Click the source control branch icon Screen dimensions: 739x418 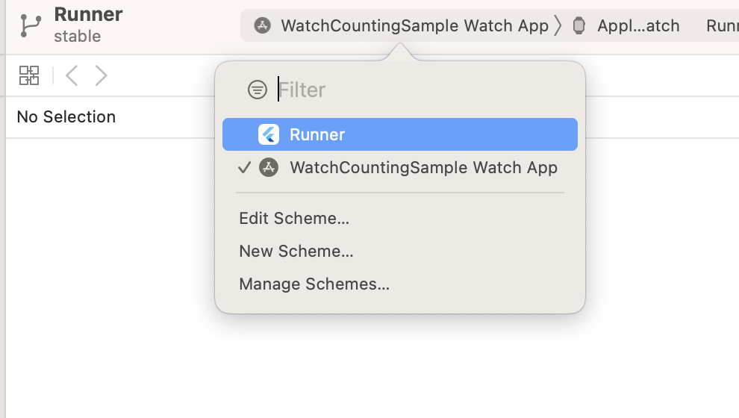pos(31,25)
